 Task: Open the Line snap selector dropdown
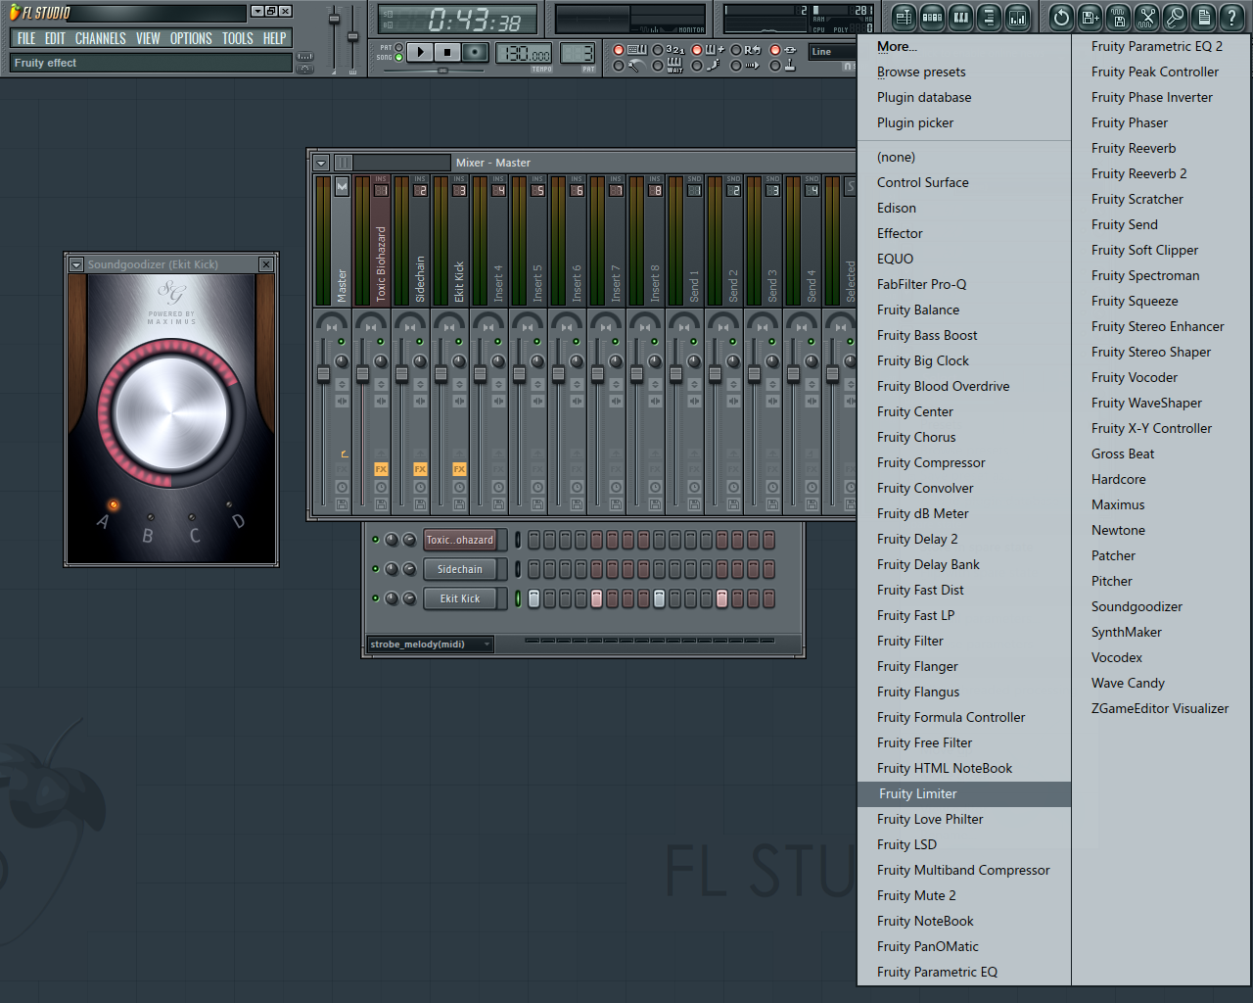click(831, 52)
